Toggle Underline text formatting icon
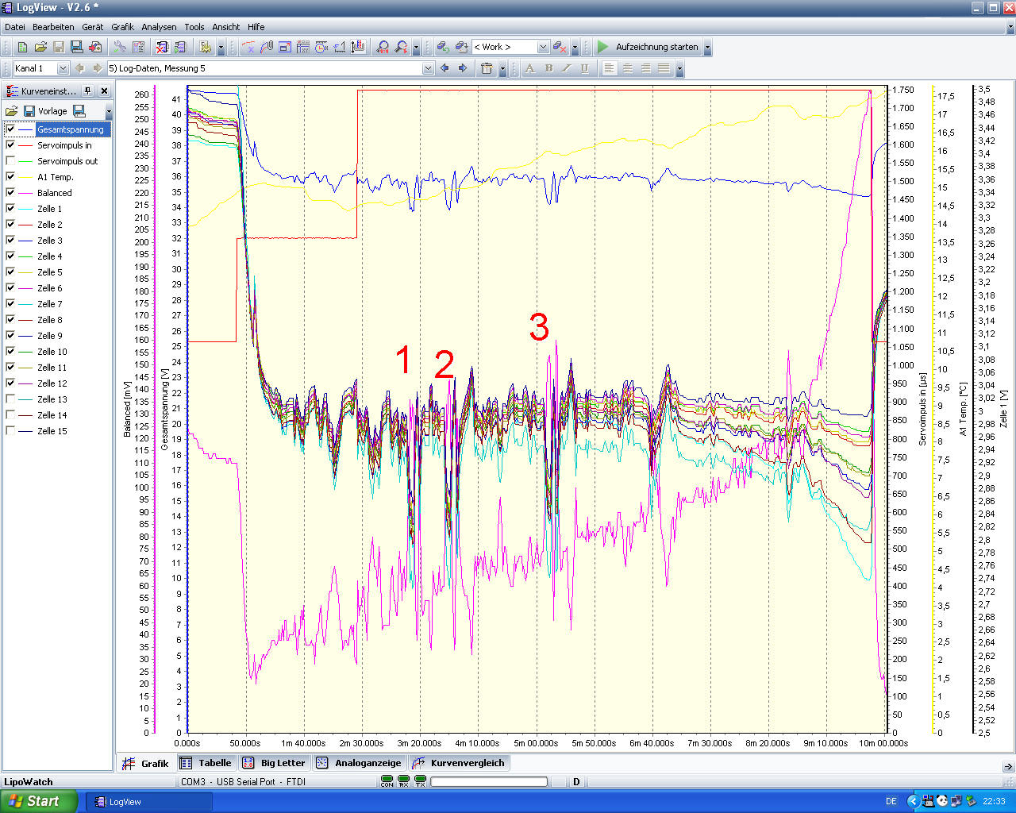This screenshot has height=813, width=1016. (585, 68)
